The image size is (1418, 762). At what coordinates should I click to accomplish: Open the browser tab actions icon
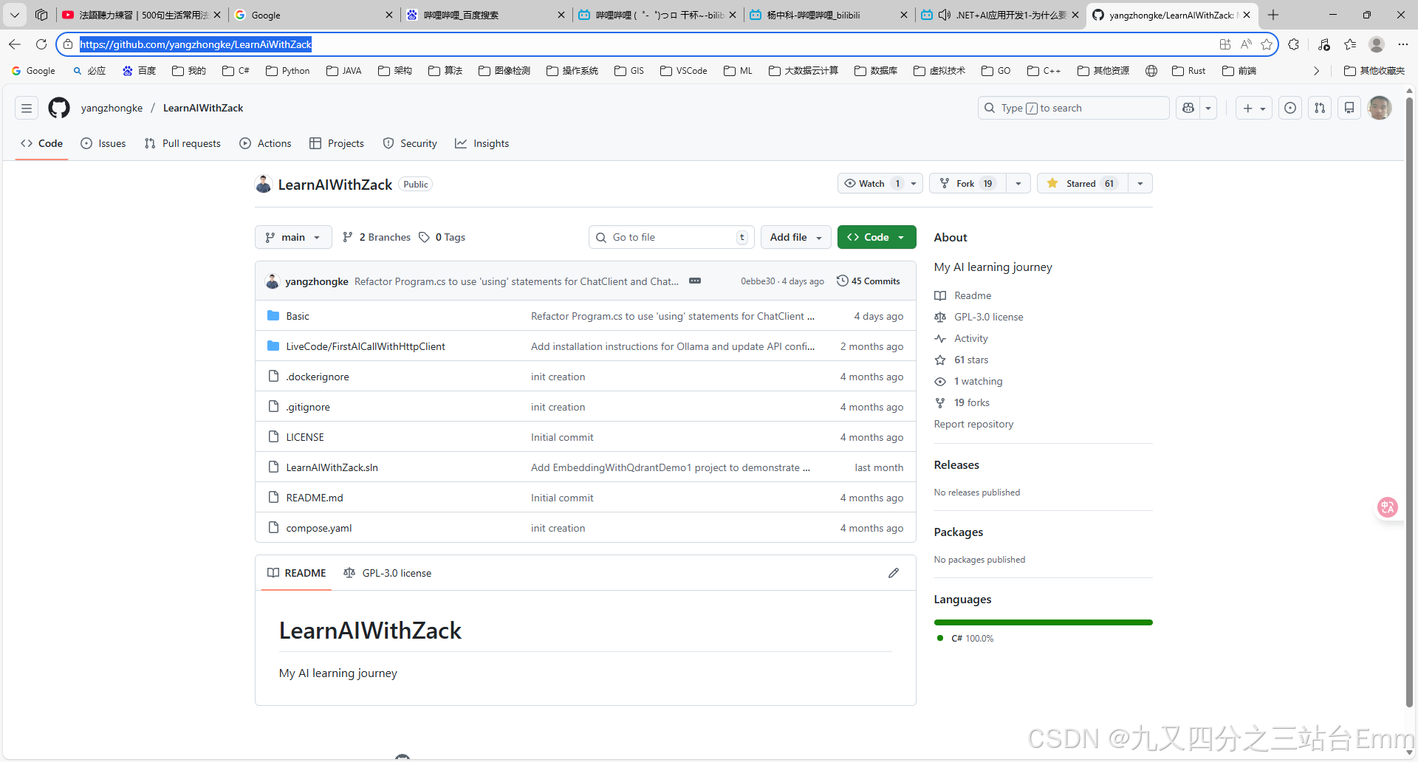click(x=41, y=15)
